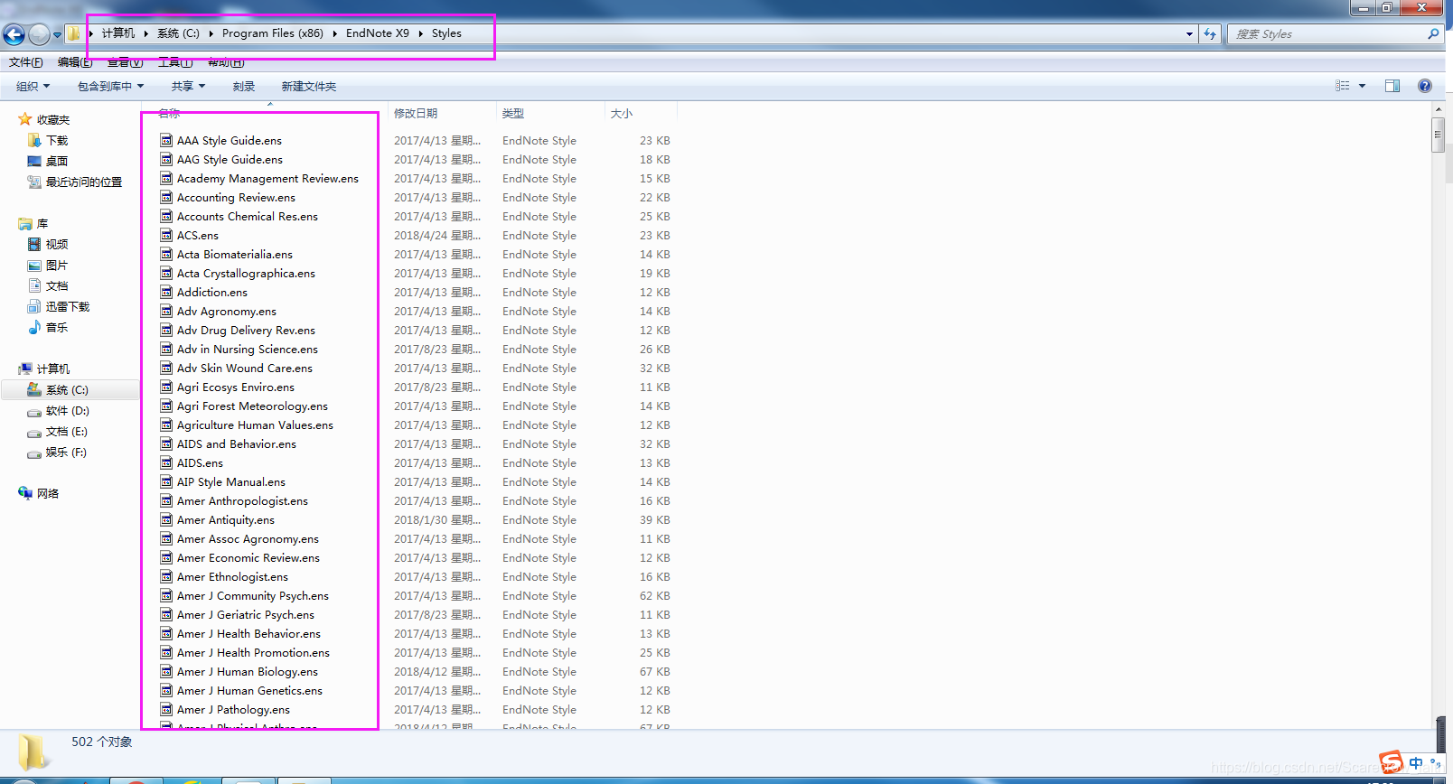Click the Program Files (x86) breadcrumb
This screenshot has width=1453, height=784.
[273, 33]
